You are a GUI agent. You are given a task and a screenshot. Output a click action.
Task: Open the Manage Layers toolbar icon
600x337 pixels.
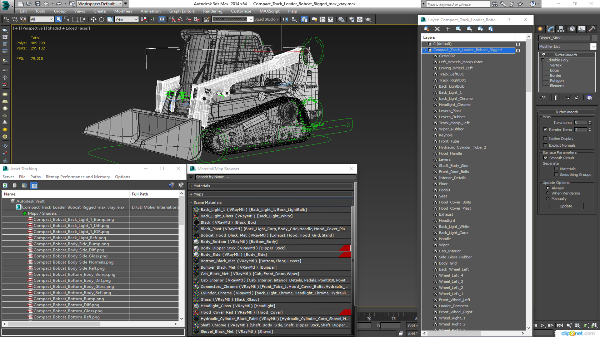coord(304,19)
